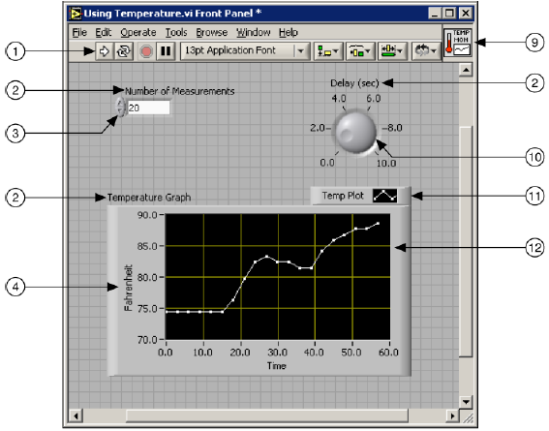
Task: Open the Resize Objects toolbar menu
Action: tap(392, 51)
